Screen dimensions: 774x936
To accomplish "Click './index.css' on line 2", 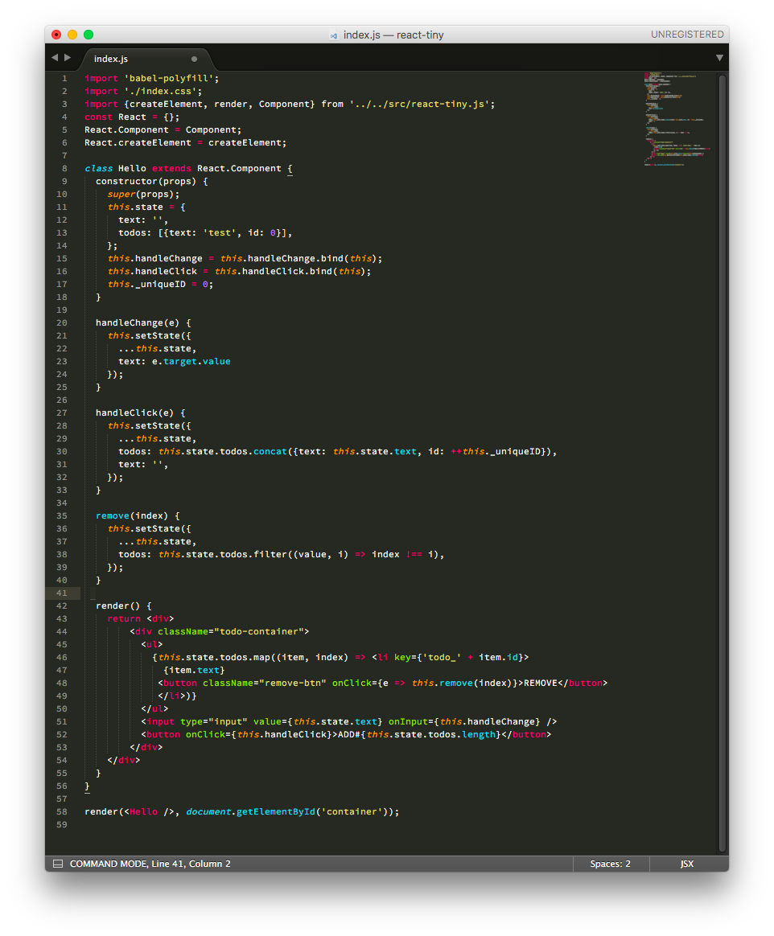I will point(161,92).
